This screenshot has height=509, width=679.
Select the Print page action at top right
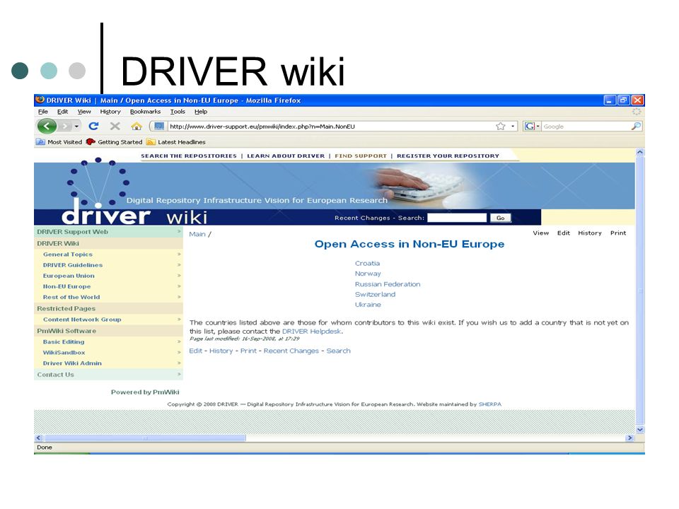(x=618, y=233)
